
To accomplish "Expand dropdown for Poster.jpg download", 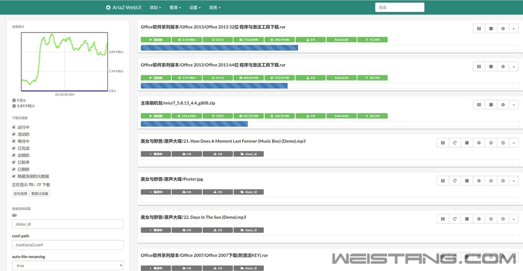I will point(513,181).
